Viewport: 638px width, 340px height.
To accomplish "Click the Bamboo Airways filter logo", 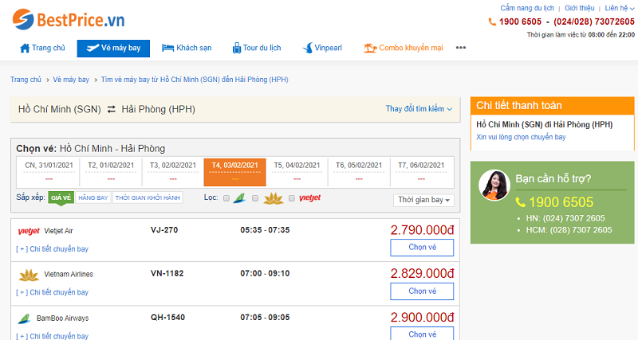I will pyautogui.click(x=239, y=198).
